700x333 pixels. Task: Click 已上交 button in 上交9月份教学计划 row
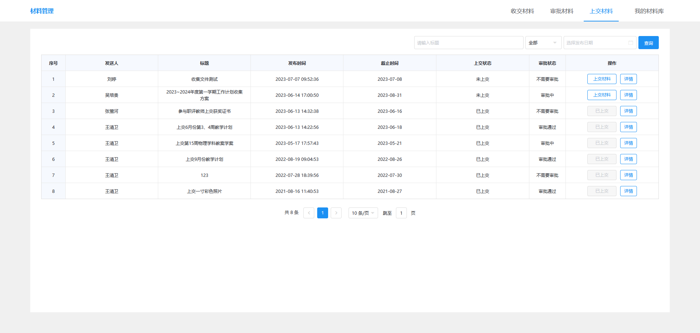(x=602, y=159)
